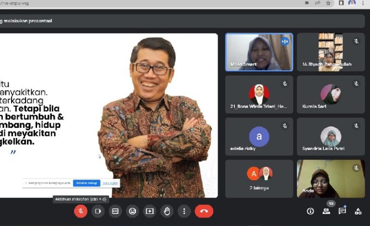The width and height of the screenshot is (370, 226).
Task: Click the speaking indicator on Miliah Smart tile
Action: pyautogui.click(x=285, y=41)
